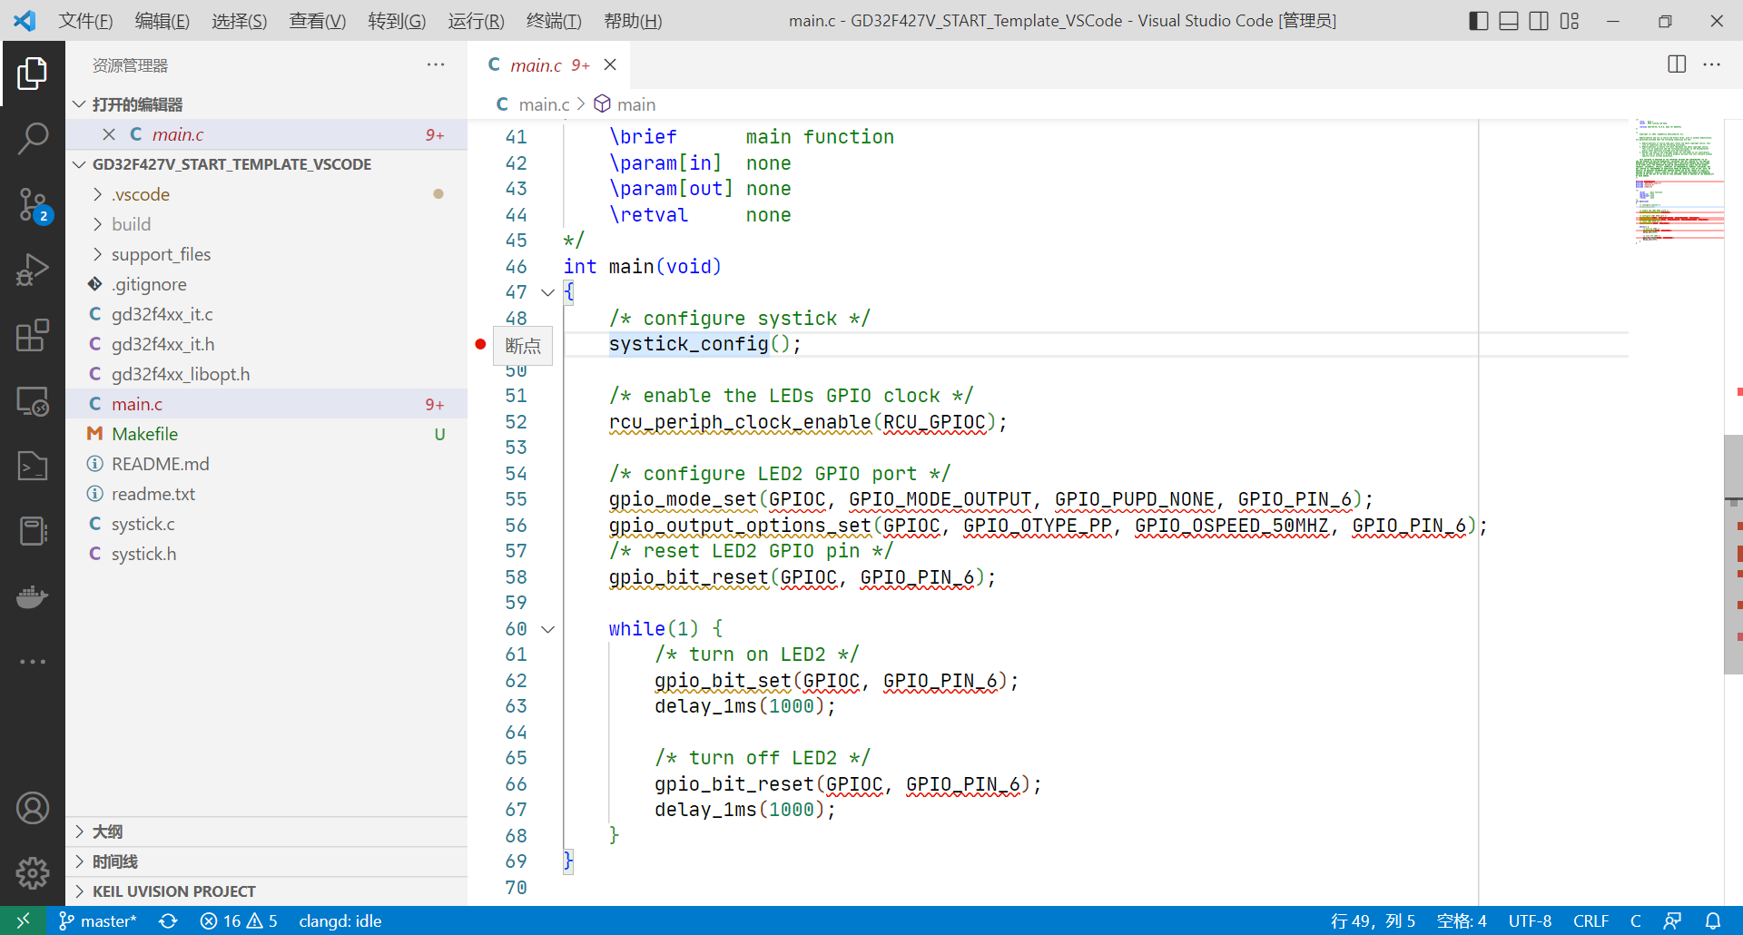Open Run and Debug view
The height and width of the screenshot is (935, 1743).
(33, 271)
